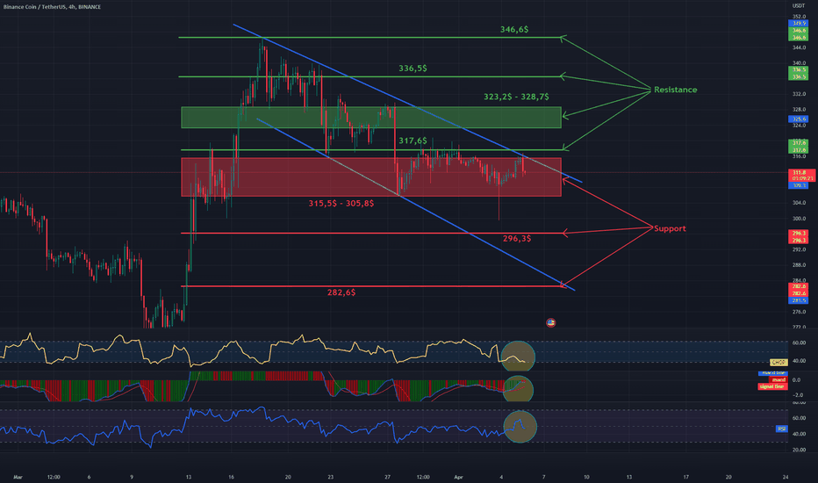Image resolution: width=818 pixels, height=483 pixels.
Task: Click the highlighted circle on the RSI pane
Action: [x=520, y=427]
